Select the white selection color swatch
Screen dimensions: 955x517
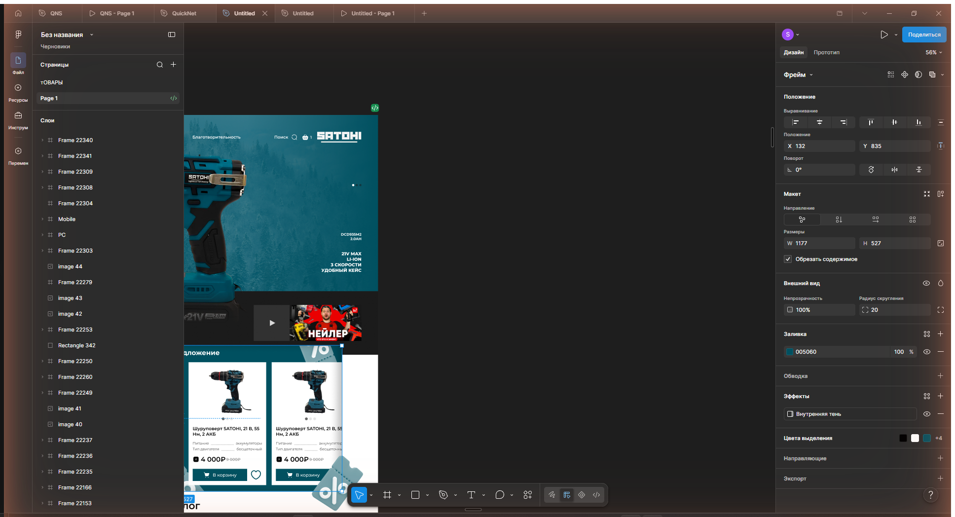pyautogui.click(x=915, y=438)
